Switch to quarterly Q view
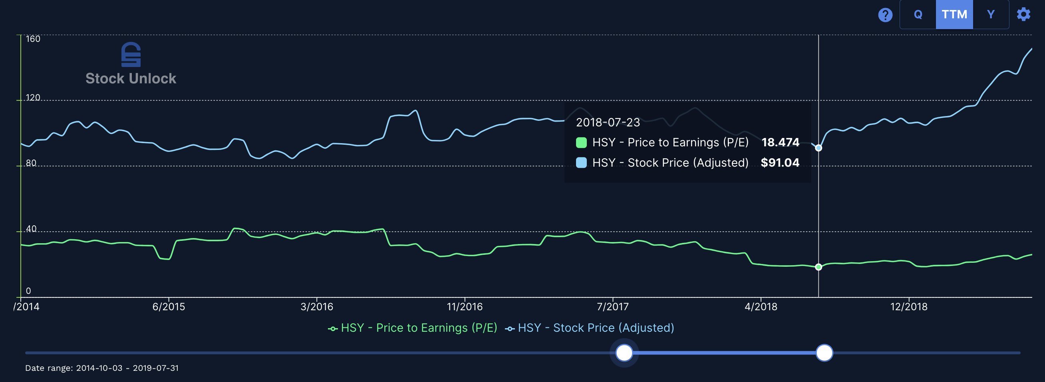1045x382 pixels. (918, 15)
